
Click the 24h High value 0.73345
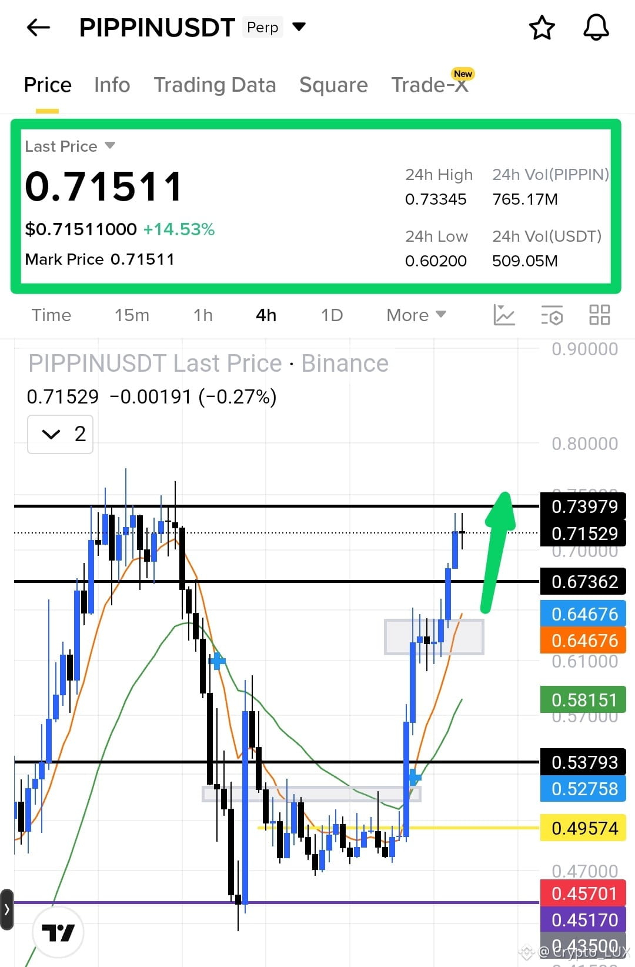tap(436, 199)
